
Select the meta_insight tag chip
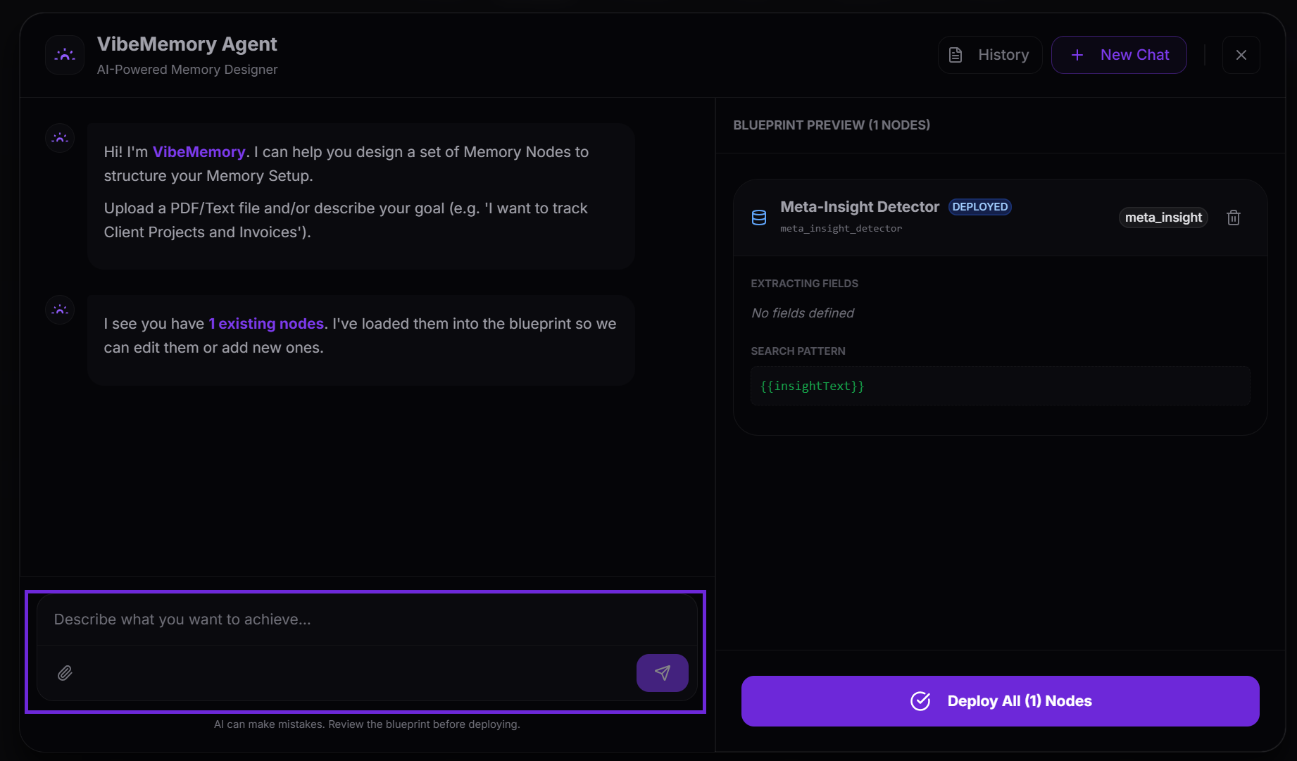(x=1163, y=218)
